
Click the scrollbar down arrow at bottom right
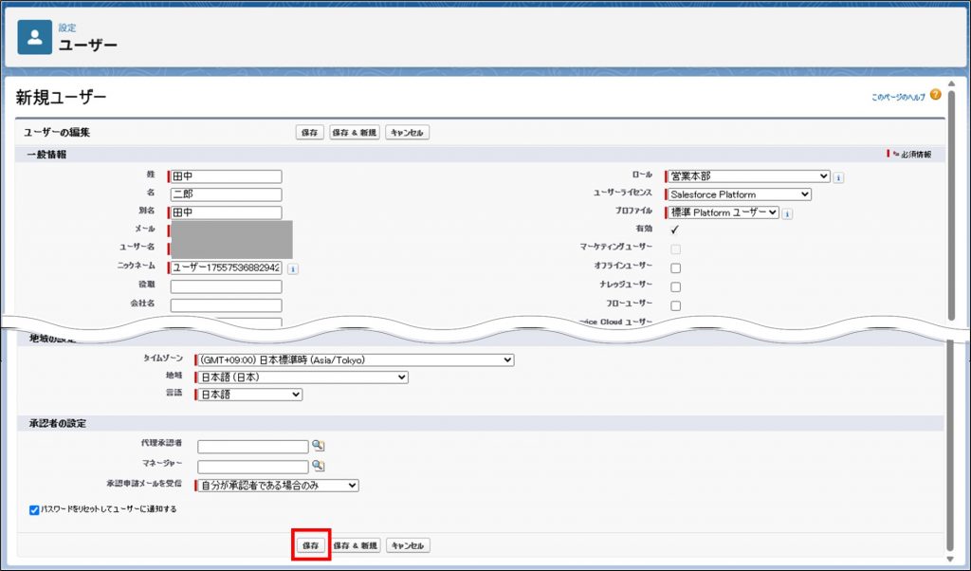[x=950, y=558]
